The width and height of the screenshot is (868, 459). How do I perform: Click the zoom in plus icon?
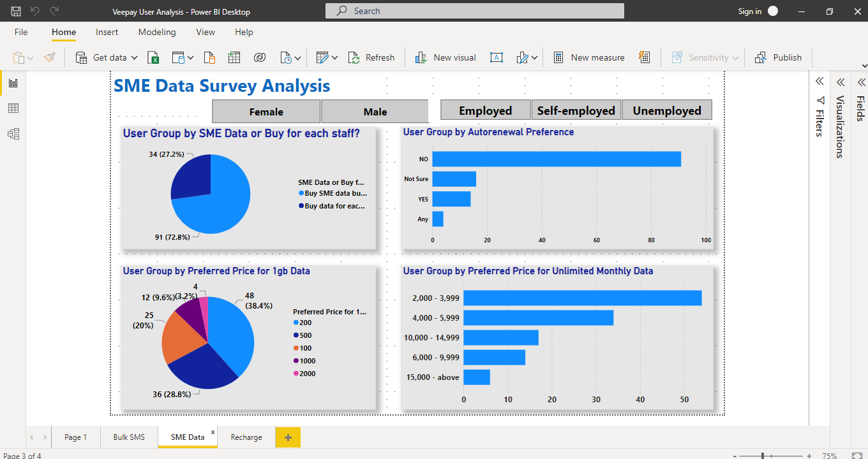[x=809, y=456]
